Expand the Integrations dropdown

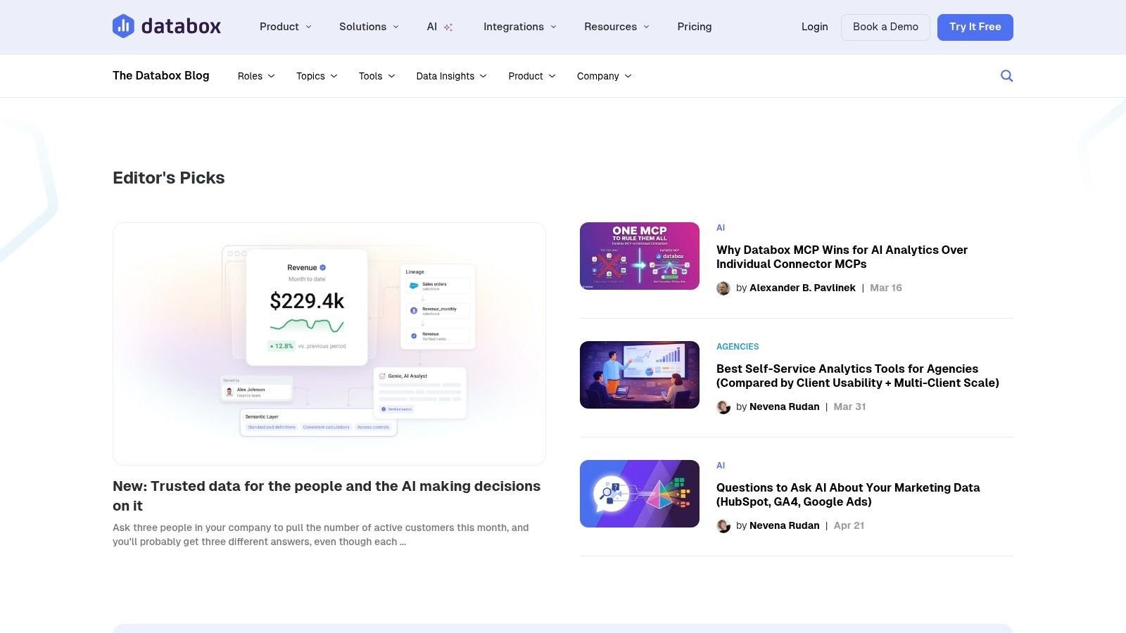[x=520, y=27]
